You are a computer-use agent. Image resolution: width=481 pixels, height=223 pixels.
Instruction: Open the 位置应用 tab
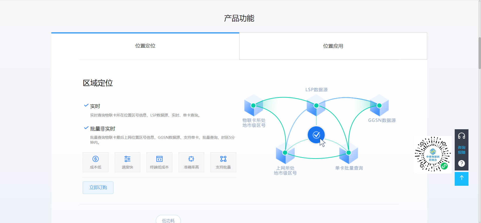333,46
